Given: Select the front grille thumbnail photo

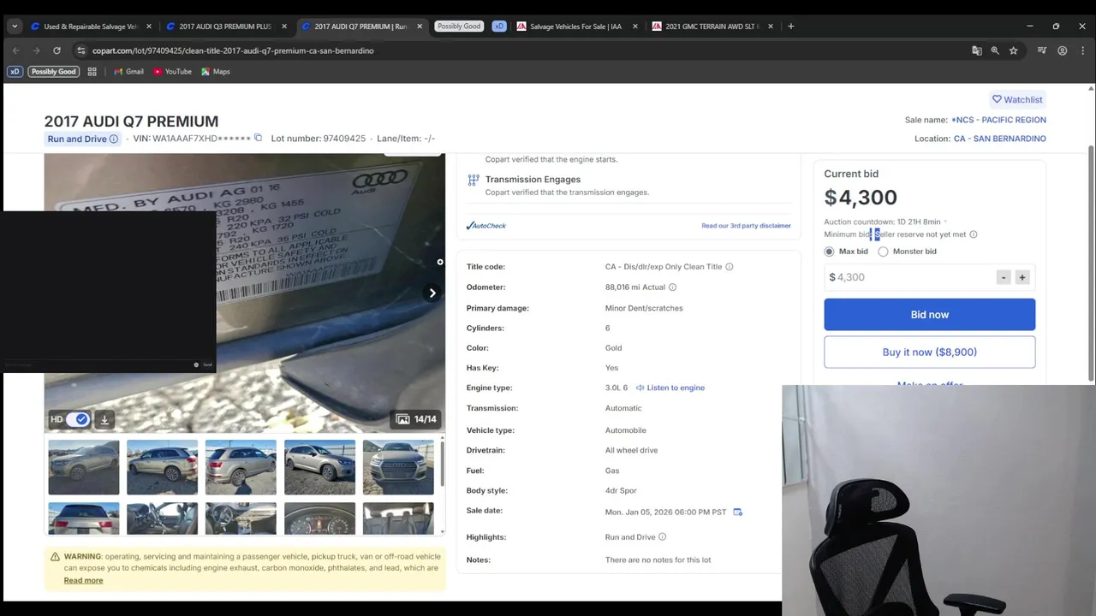Looking at the screenshot, I should (x=398, y=467).
